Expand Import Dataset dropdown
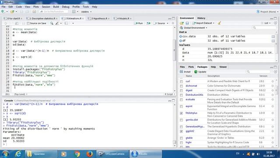Image resolution: width=280 pixels, height=158 pixels. pos(203,23)
